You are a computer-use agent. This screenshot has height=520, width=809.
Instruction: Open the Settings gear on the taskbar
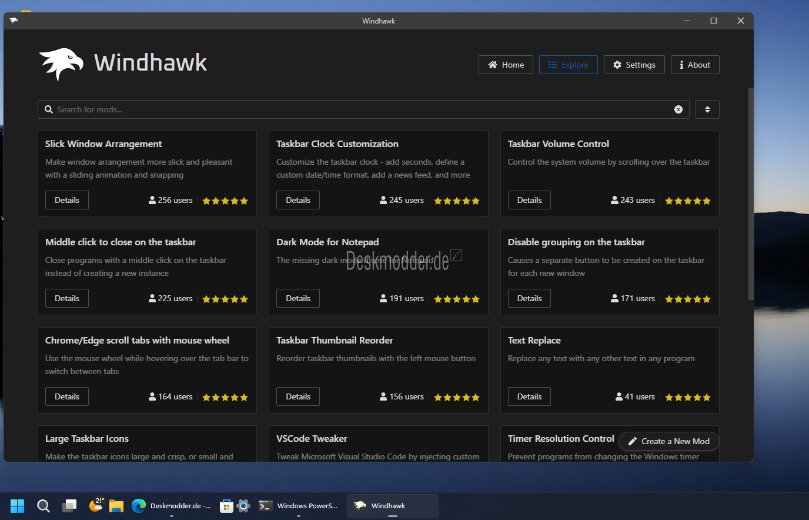243,506
